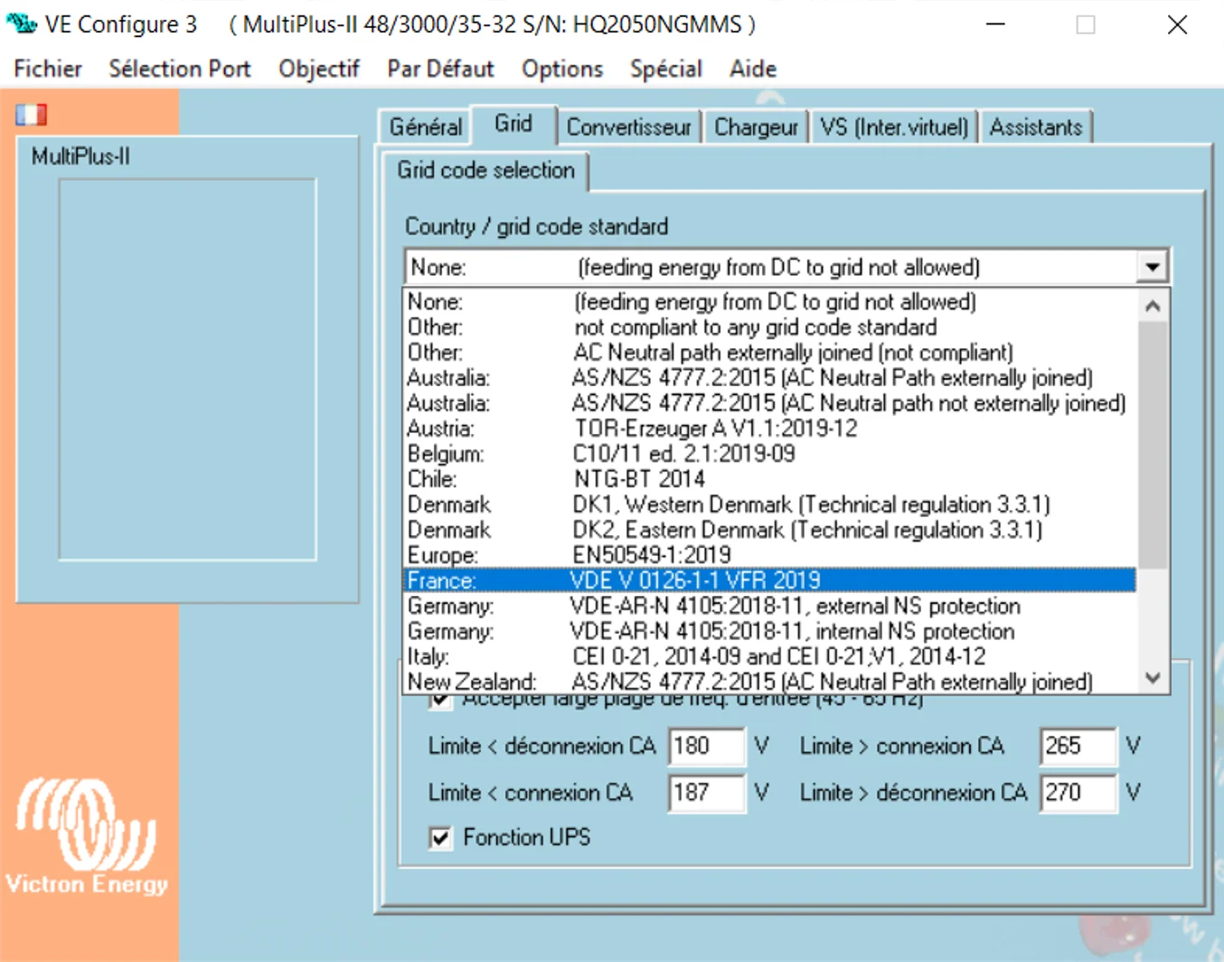The image size is (1224, 962).
Task: Switch to the Convertisseur tab
Action: pos(629,127)
